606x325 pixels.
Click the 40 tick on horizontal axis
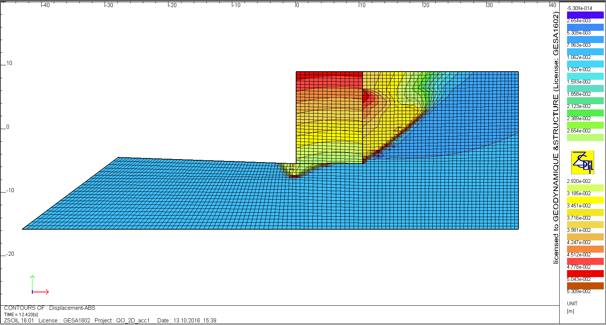[553, 5]
